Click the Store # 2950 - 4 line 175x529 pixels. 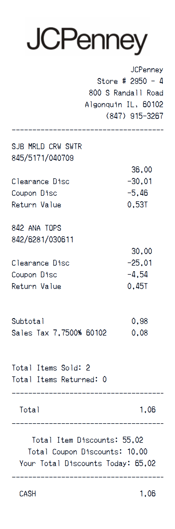pyautogui.click(x=130, y=81)
